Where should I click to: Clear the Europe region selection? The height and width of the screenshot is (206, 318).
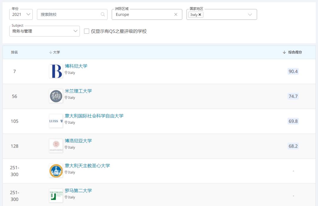pos(175,14)
